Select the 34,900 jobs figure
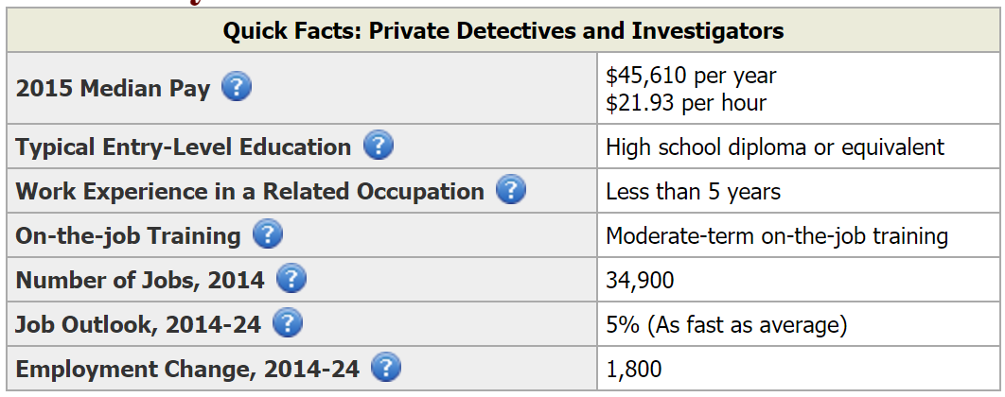 coord(640,281)
